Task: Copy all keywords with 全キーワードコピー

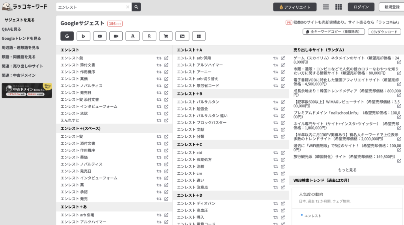Action: pos(334,31)
